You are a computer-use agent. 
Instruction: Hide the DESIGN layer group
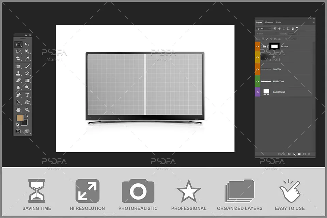pos(258,47)
